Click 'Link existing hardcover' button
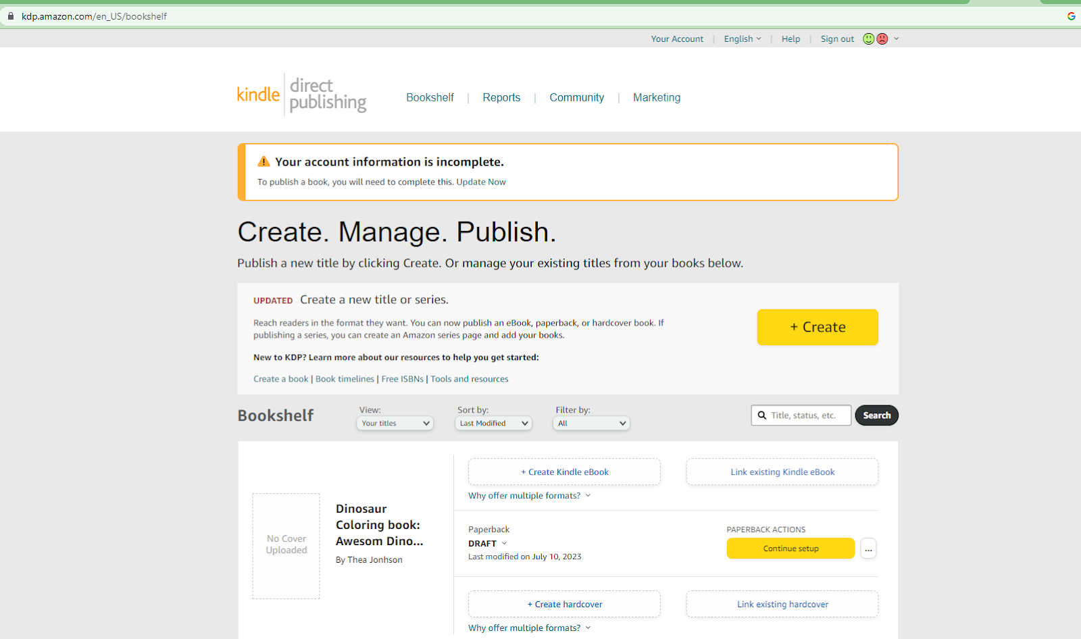Image resolution: width=1081 pixels, height=639 pixels. (782, 605)
